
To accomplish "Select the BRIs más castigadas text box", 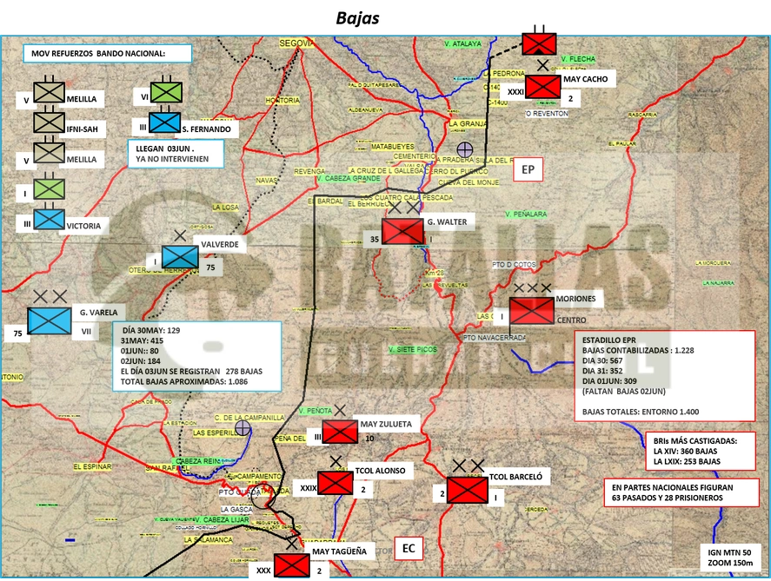I will (701, 451).
